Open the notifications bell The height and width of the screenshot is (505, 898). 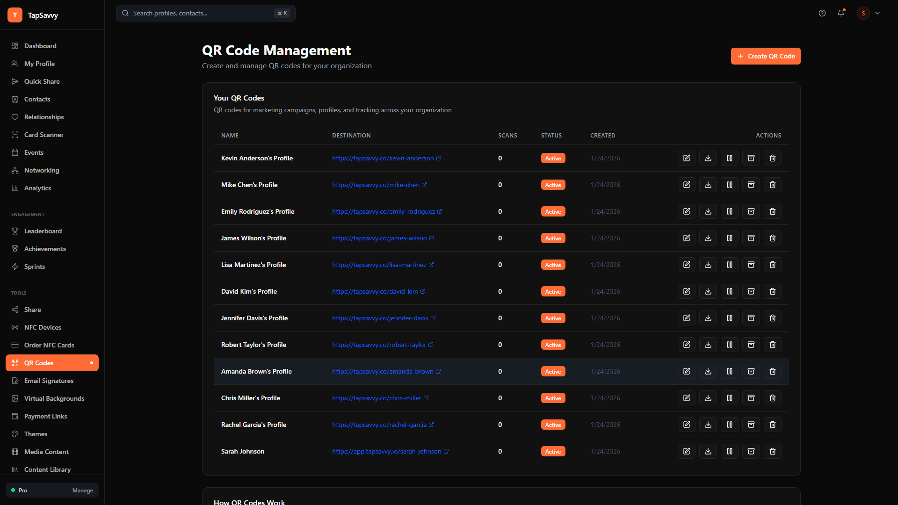(841, 13)
